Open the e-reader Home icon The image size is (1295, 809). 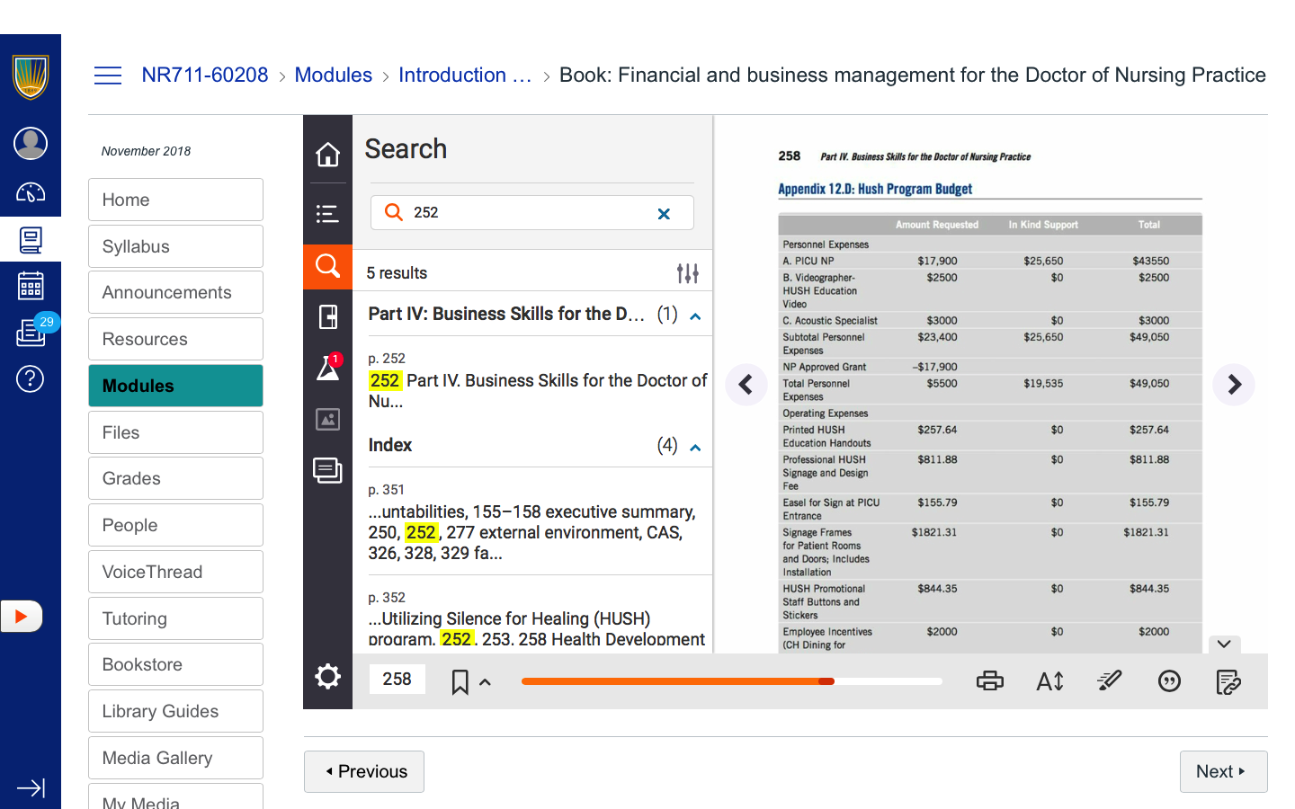pyautogui.click(x=327, y=155)
